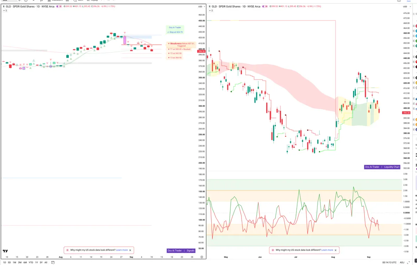Click the green Ocs Ai Trader label
This screenshot has height=265, width=417.
coord(175,27)
